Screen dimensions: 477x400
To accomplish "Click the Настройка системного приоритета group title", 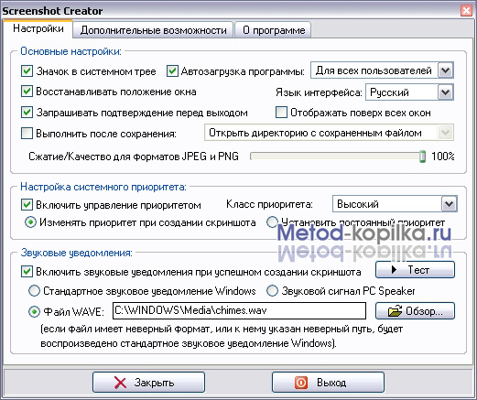I will tap(103, 187).
